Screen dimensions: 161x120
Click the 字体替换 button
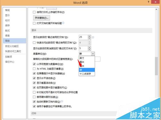42,18
